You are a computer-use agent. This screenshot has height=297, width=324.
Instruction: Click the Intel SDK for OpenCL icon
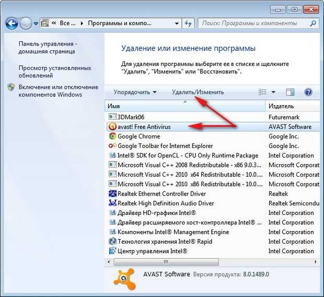pos(112,155)
